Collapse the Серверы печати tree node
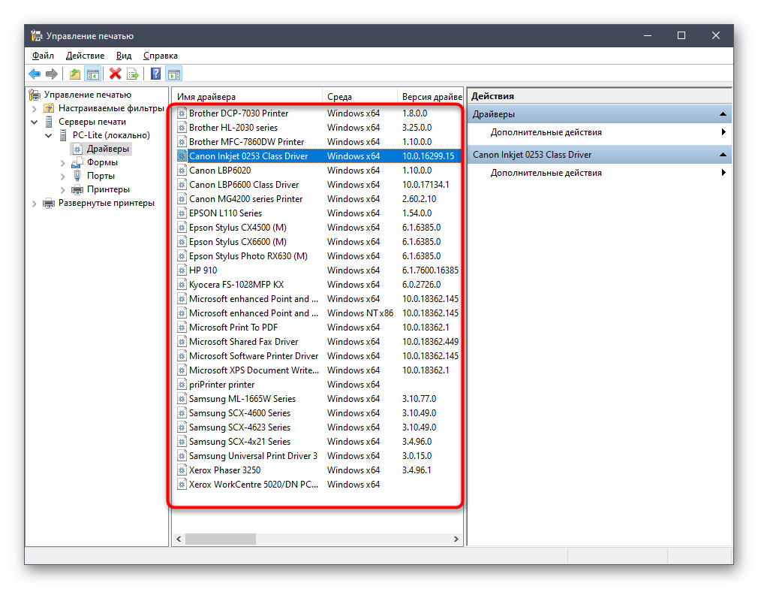758x589 pixels. coord(35,122)
